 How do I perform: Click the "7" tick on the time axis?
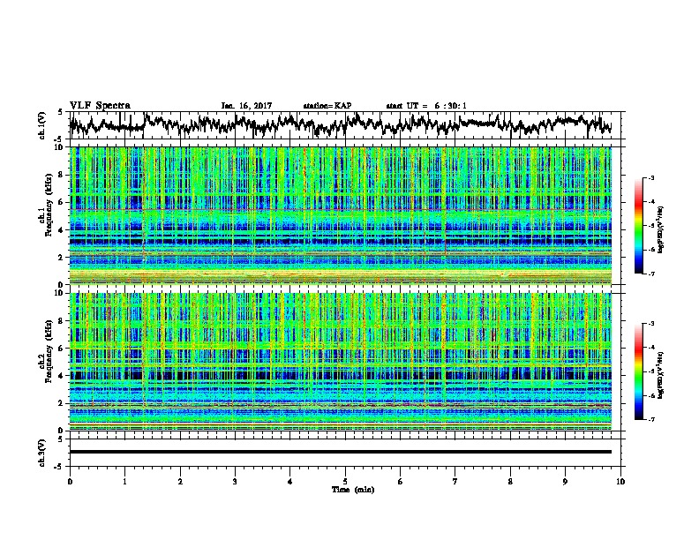[x=455, y=482]
